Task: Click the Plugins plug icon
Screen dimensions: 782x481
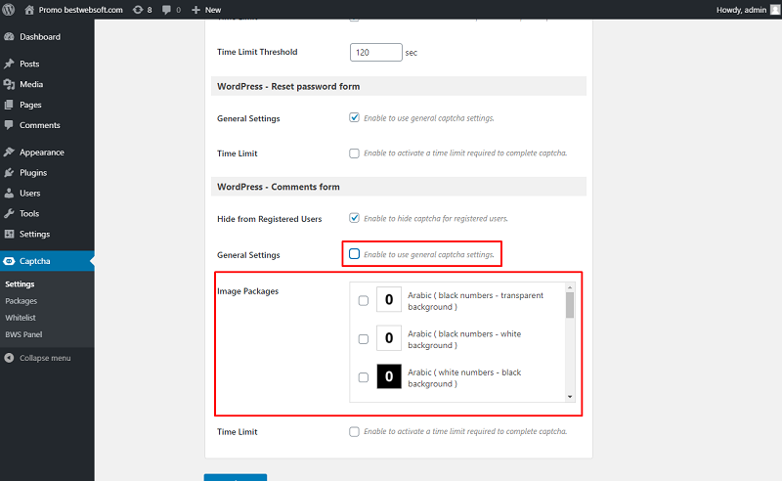Action: pos(9,173)
